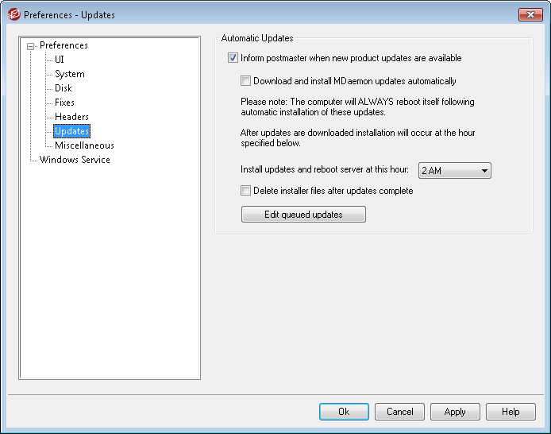Select the Updates tree item
This screenshot has height=434, width=551.
point(71,131)
